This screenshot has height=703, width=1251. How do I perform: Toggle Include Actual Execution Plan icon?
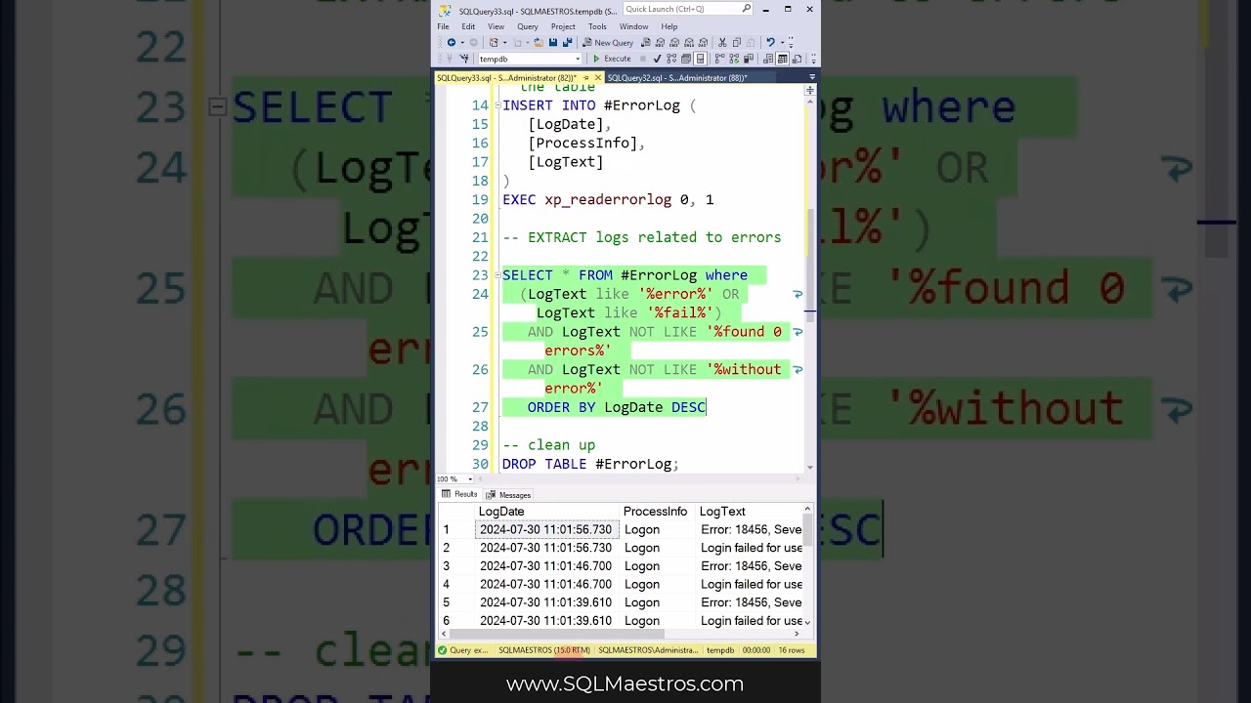(719, 59)
